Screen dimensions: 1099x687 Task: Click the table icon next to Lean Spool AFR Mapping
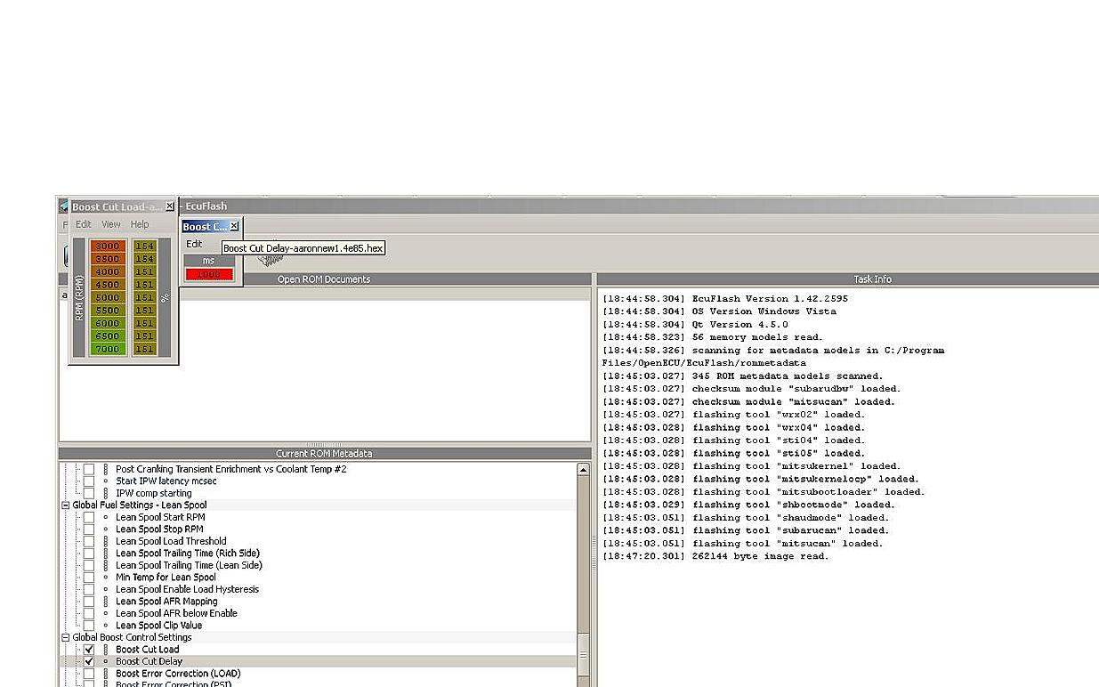coord(106,602)
